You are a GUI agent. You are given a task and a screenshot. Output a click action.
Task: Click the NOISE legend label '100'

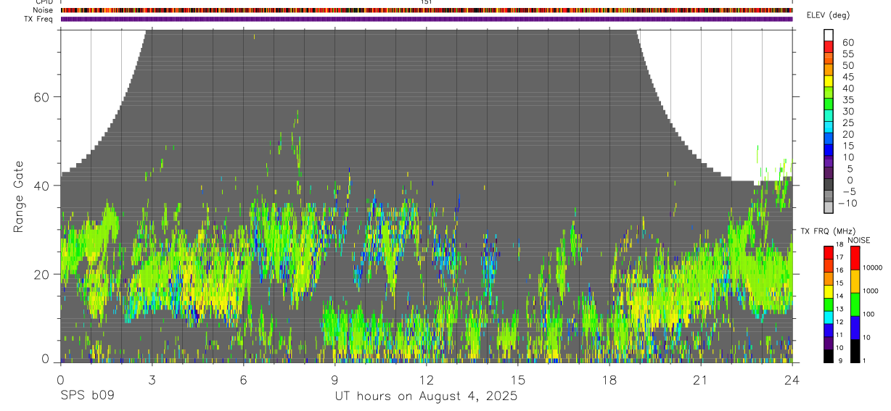pyautogui.click(x=868, y=315)
